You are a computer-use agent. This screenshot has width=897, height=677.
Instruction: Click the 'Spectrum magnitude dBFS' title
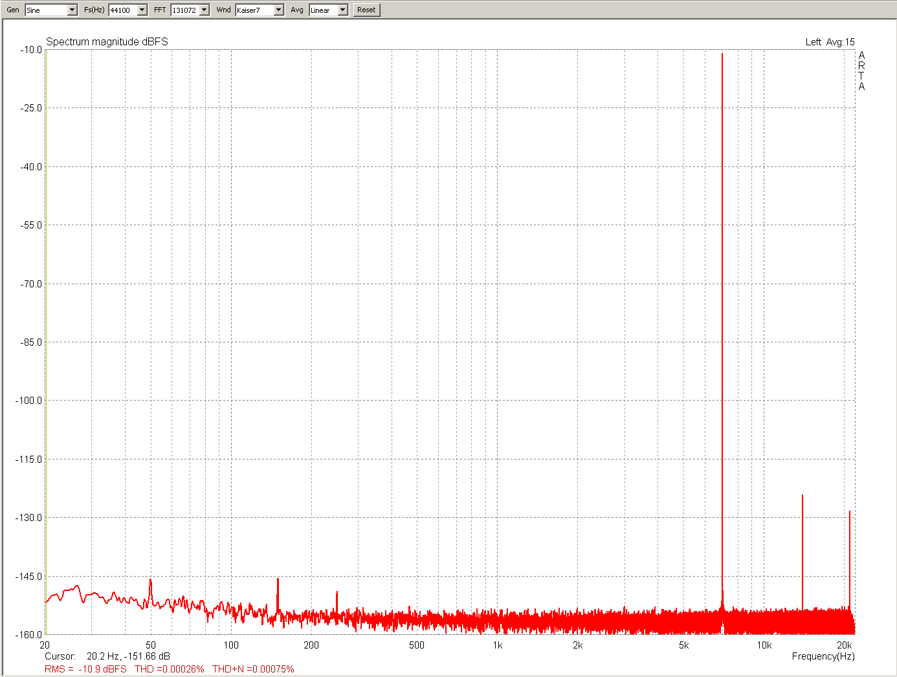coord(107,41)
